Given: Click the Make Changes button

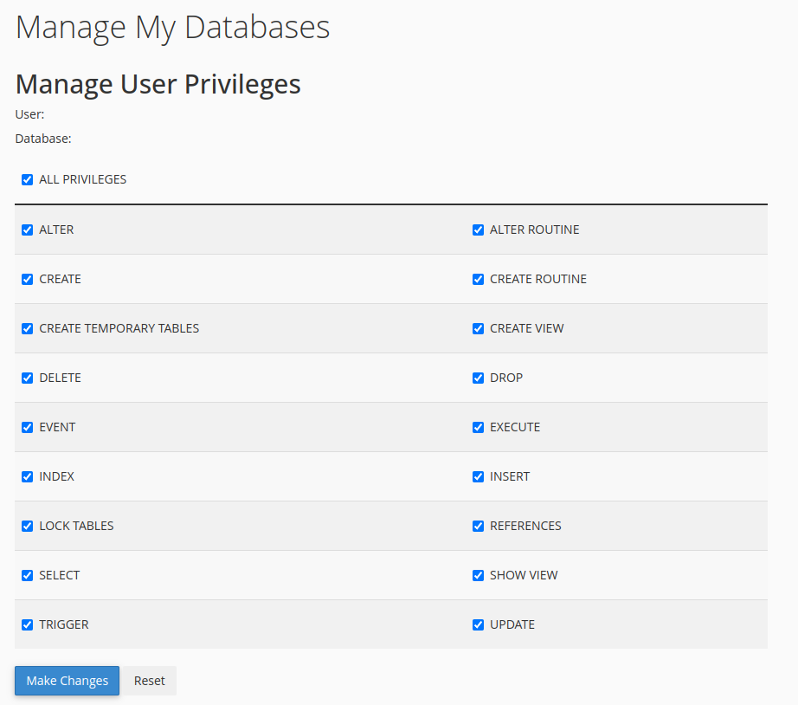Looking at the screenshot, I should tap(67, 681).
